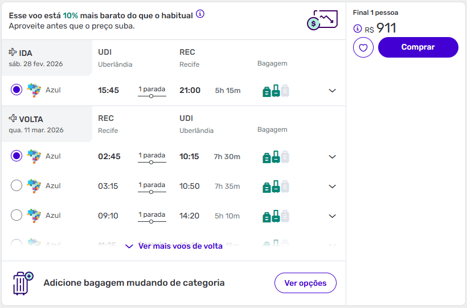Expand details of the 09:10 return flight
467x308 pixels.
coord(333,216)
